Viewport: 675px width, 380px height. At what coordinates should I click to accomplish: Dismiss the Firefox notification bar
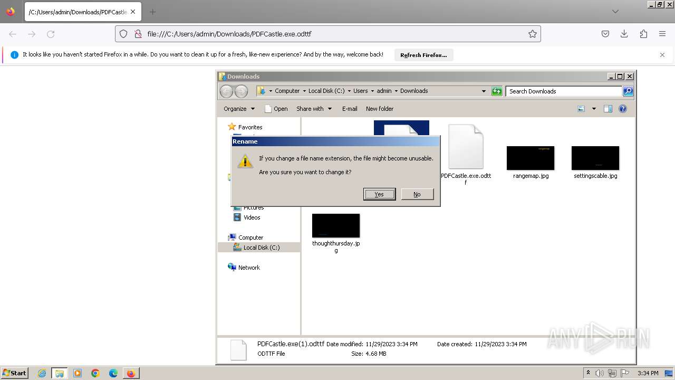(x=662, y=55)
